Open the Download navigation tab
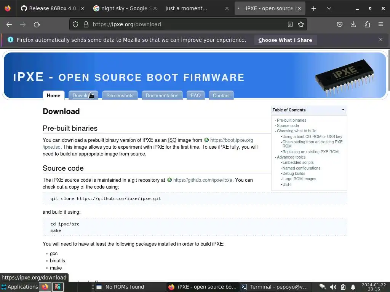390x292 pixels. [83, 95]
